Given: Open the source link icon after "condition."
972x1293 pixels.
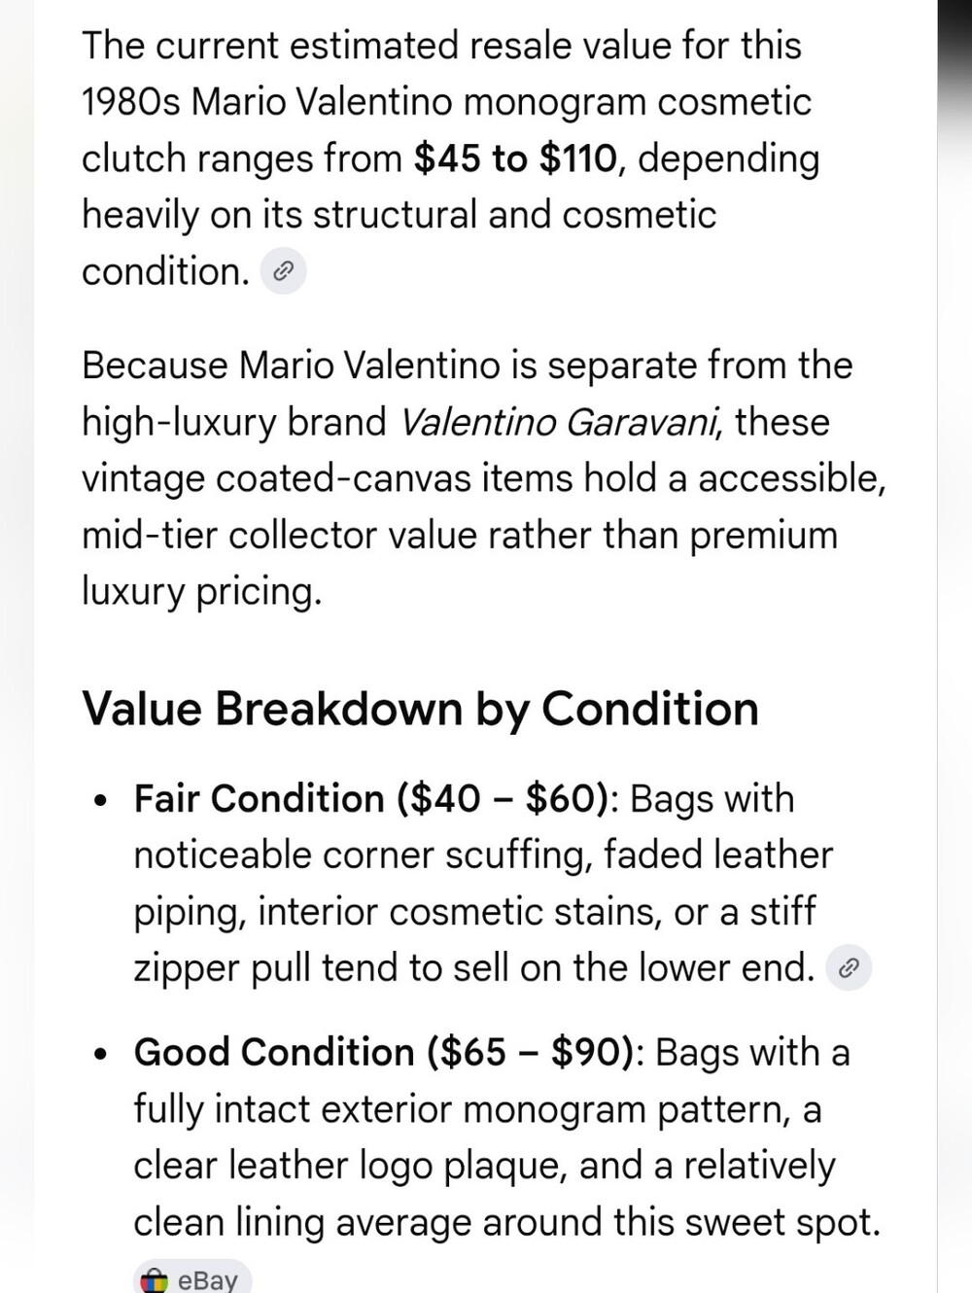Looking at the screenshot, I should pyautogui.click(x=284, y=271).
